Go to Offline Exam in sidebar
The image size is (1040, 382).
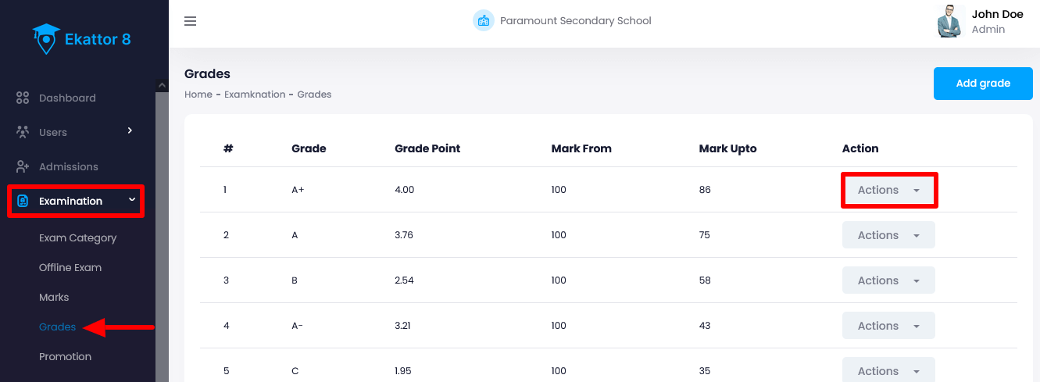70,268
